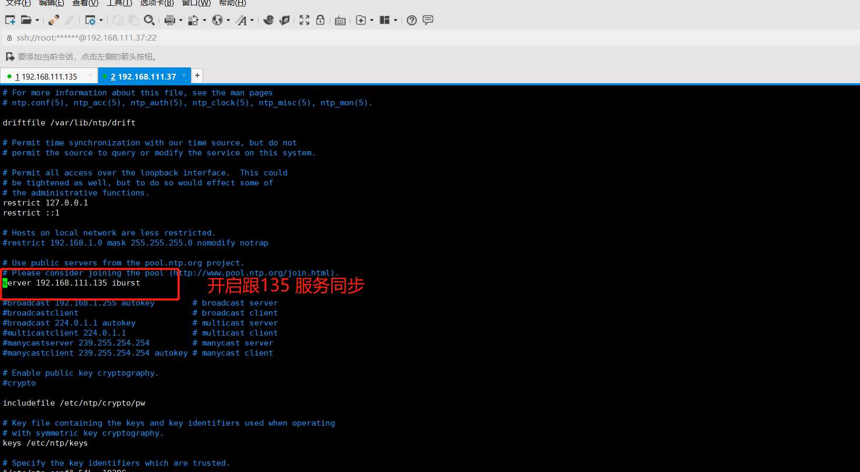Click the disconnect plug icon

53,20
